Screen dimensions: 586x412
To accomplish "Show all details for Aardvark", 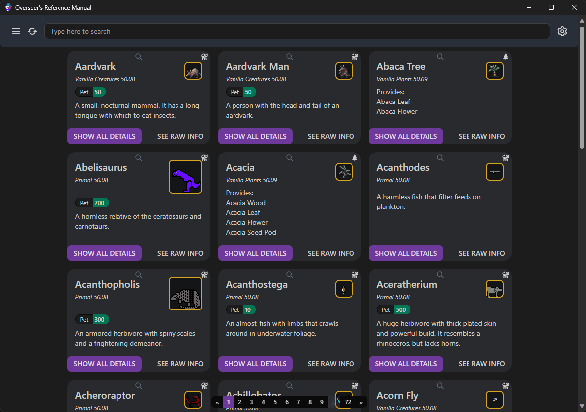I will (105, 136).
